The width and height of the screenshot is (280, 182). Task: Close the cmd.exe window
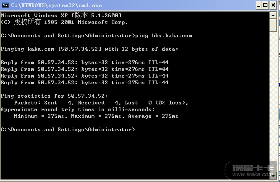273,5
